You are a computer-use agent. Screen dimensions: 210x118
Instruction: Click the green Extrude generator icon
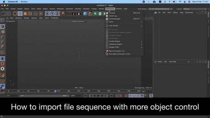100,14
